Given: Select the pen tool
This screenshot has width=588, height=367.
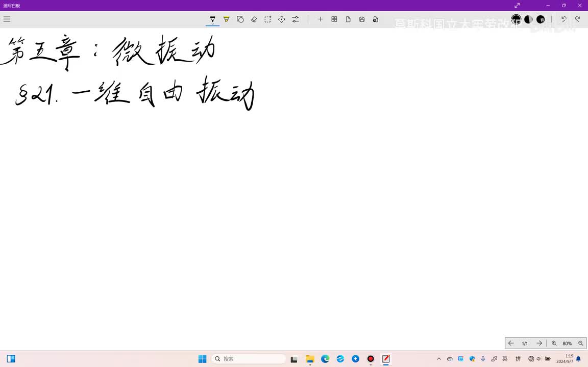Looking at the screenshot, I should pos(213,19).
